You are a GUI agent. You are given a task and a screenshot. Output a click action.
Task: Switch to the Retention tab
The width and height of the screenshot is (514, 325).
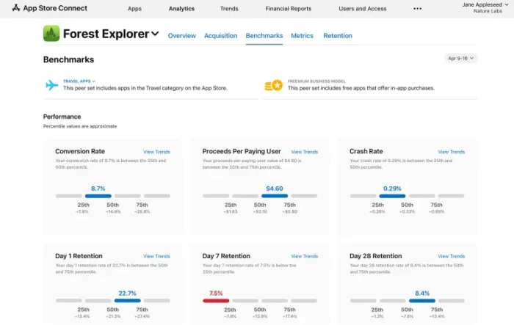pos(338,36)
